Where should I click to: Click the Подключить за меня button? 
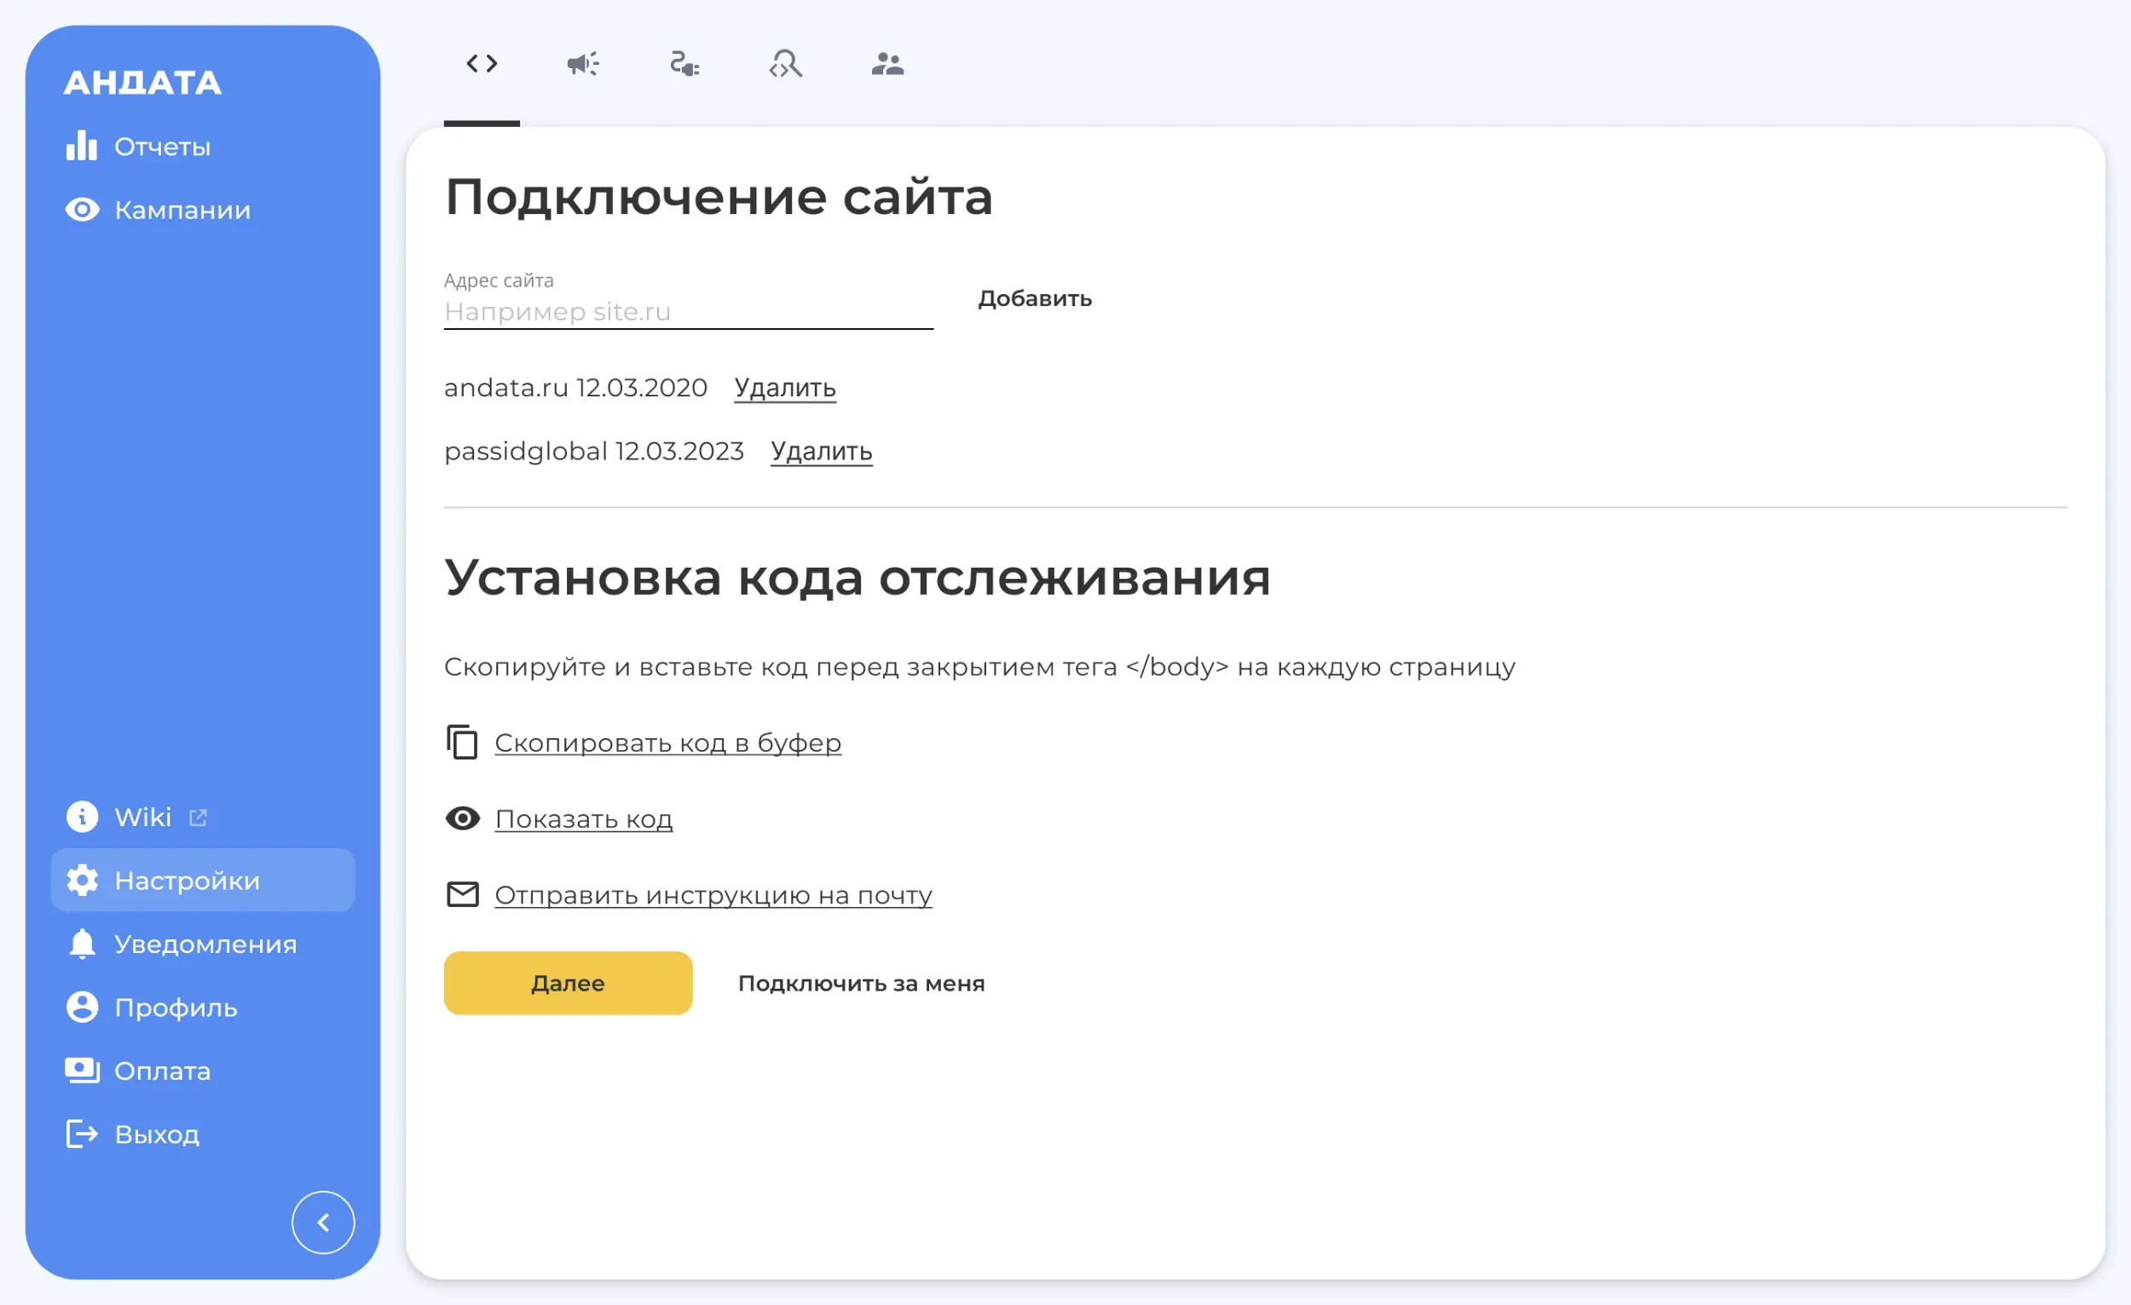[862, 985]
